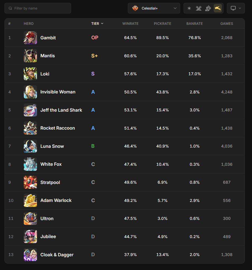
Task: Filter heroes by Duelist fist icon
Action: point(208,8)
